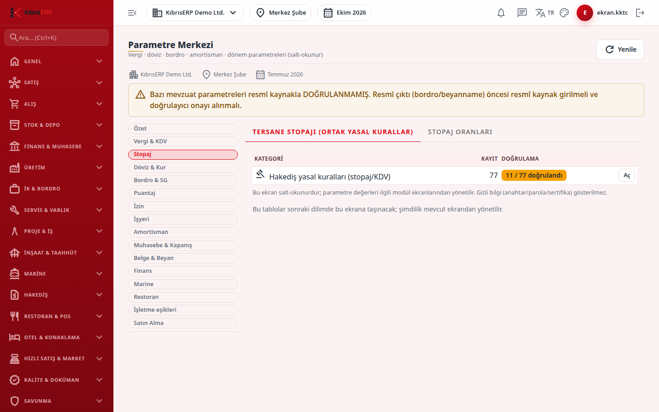Open the Genel home icon
Viewport: 659px width, 412px height.
pos(15,61)
